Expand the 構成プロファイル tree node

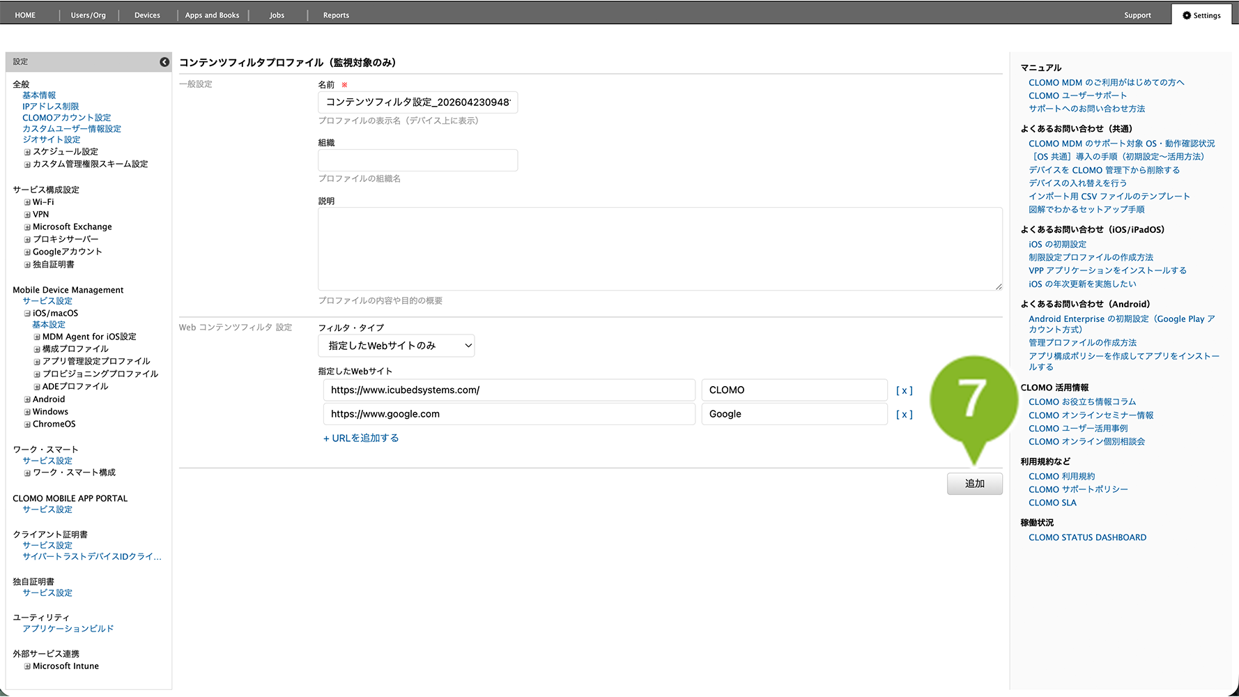(37, 349)
